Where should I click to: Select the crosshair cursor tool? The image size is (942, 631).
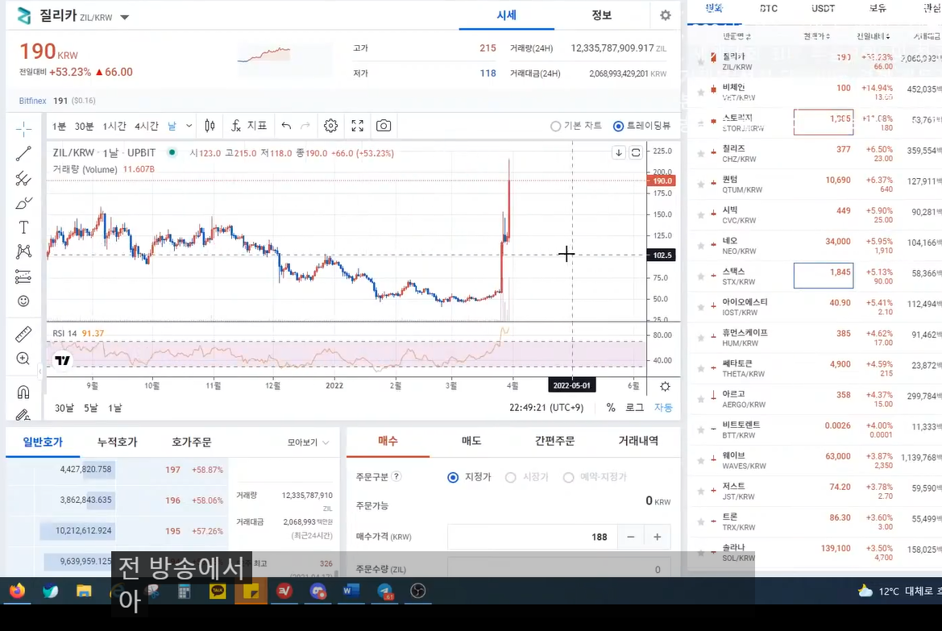click(23, 129)
